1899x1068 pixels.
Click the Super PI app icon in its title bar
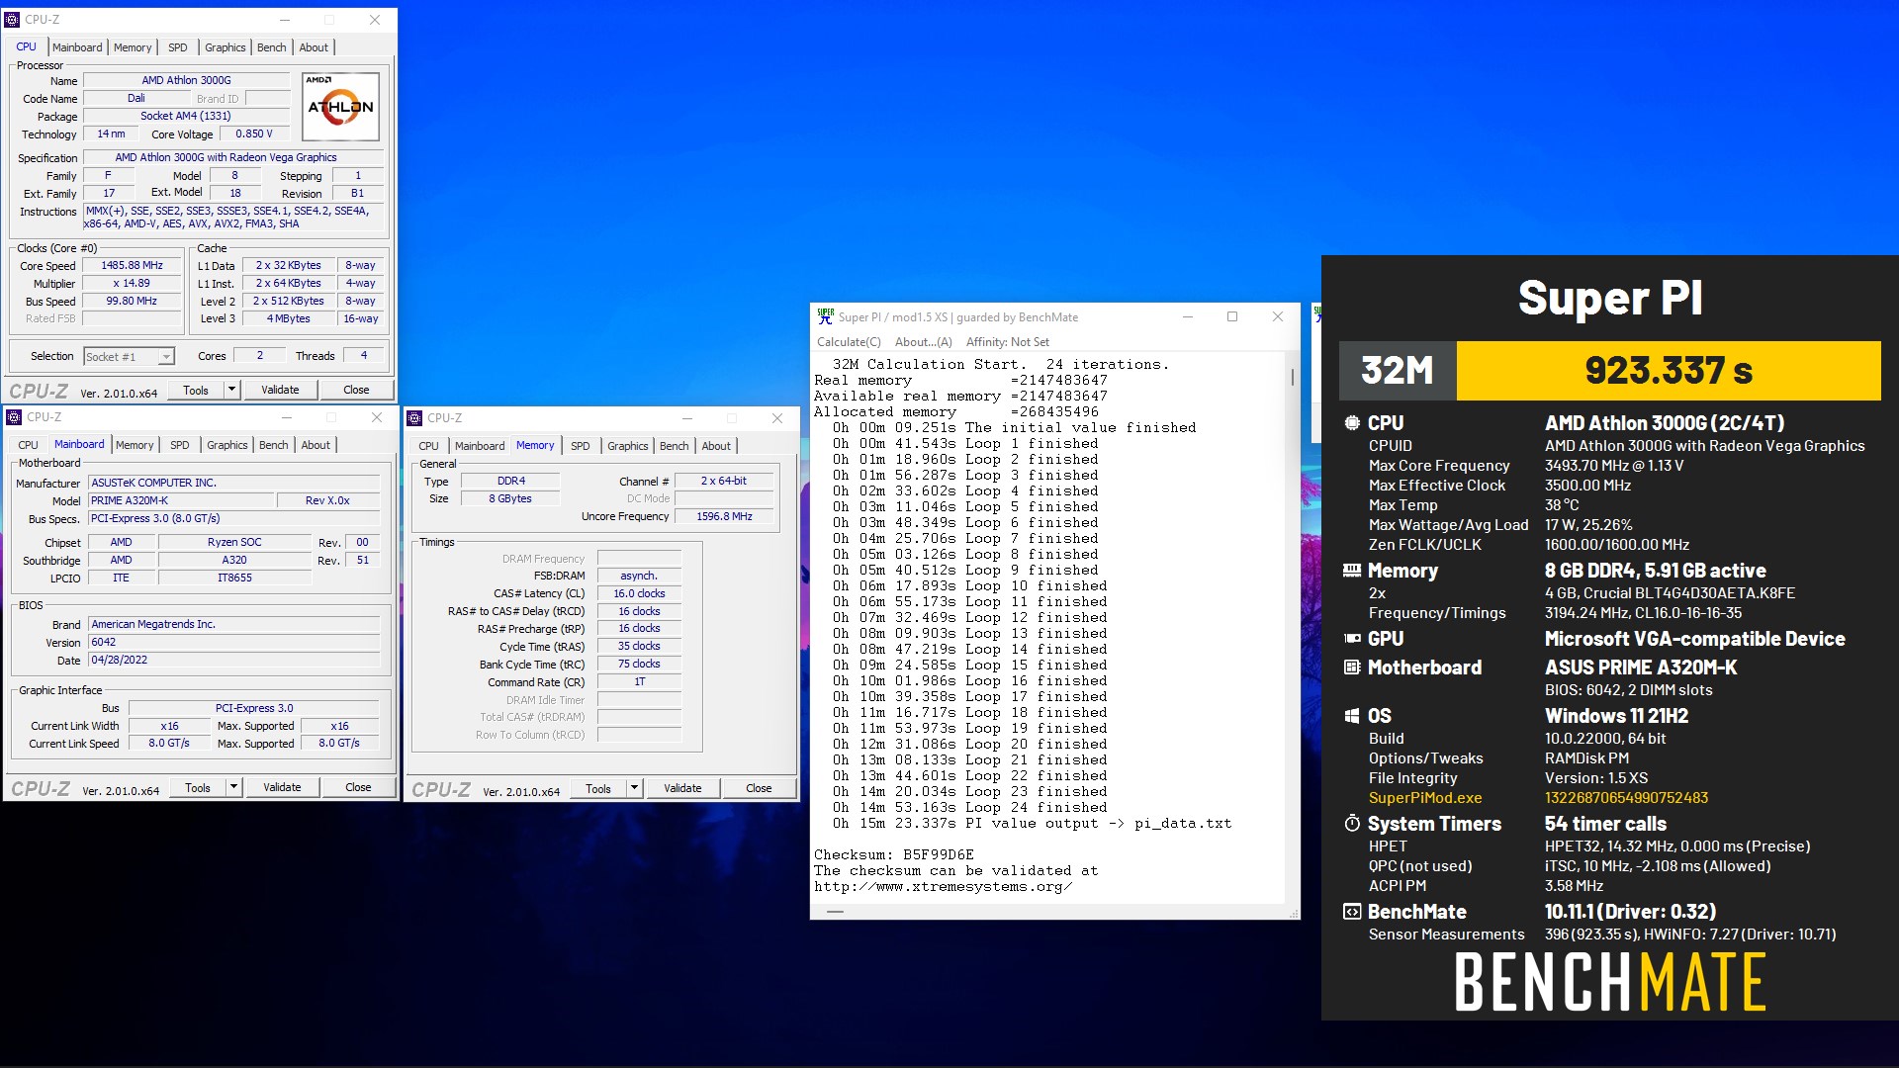825,316
